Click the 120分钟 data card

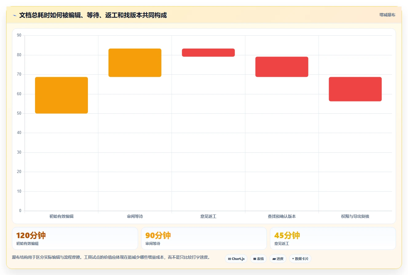tap(75, 238)
